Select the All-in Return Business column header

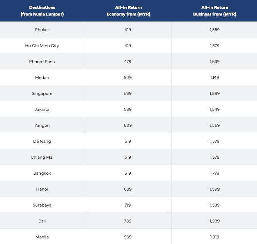tap(214, 11)
